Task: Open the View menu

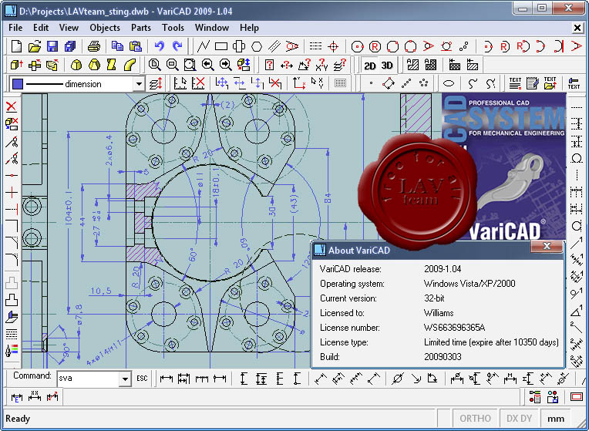Action: coord(69,28)
